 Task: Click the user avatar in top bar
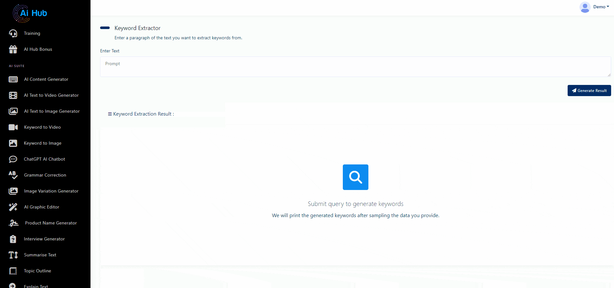(x=585, y=7)
